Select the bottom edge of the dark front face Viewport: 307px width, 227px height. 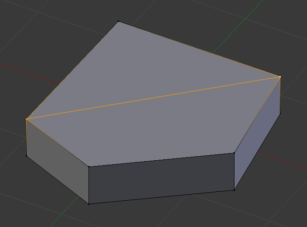(x=162, y=197)
